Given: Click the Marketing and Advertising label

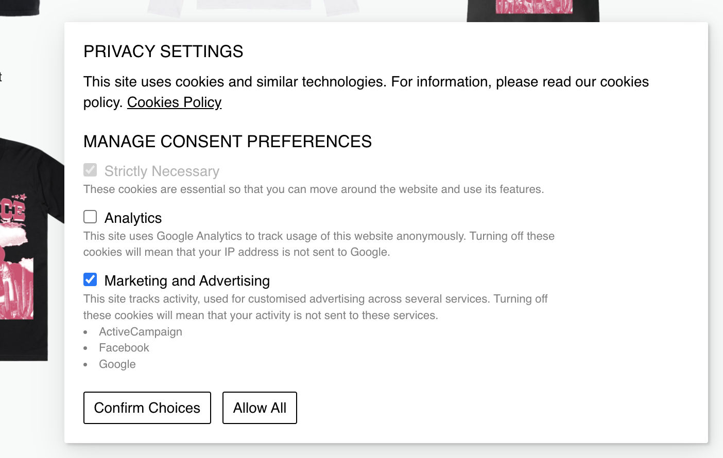Looking at the screenshot, I should pos(187,281).
